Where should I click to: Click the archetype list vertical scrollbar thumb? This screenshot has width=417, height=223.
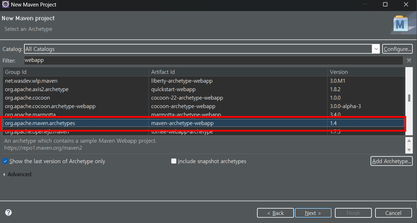click(409, 98)
